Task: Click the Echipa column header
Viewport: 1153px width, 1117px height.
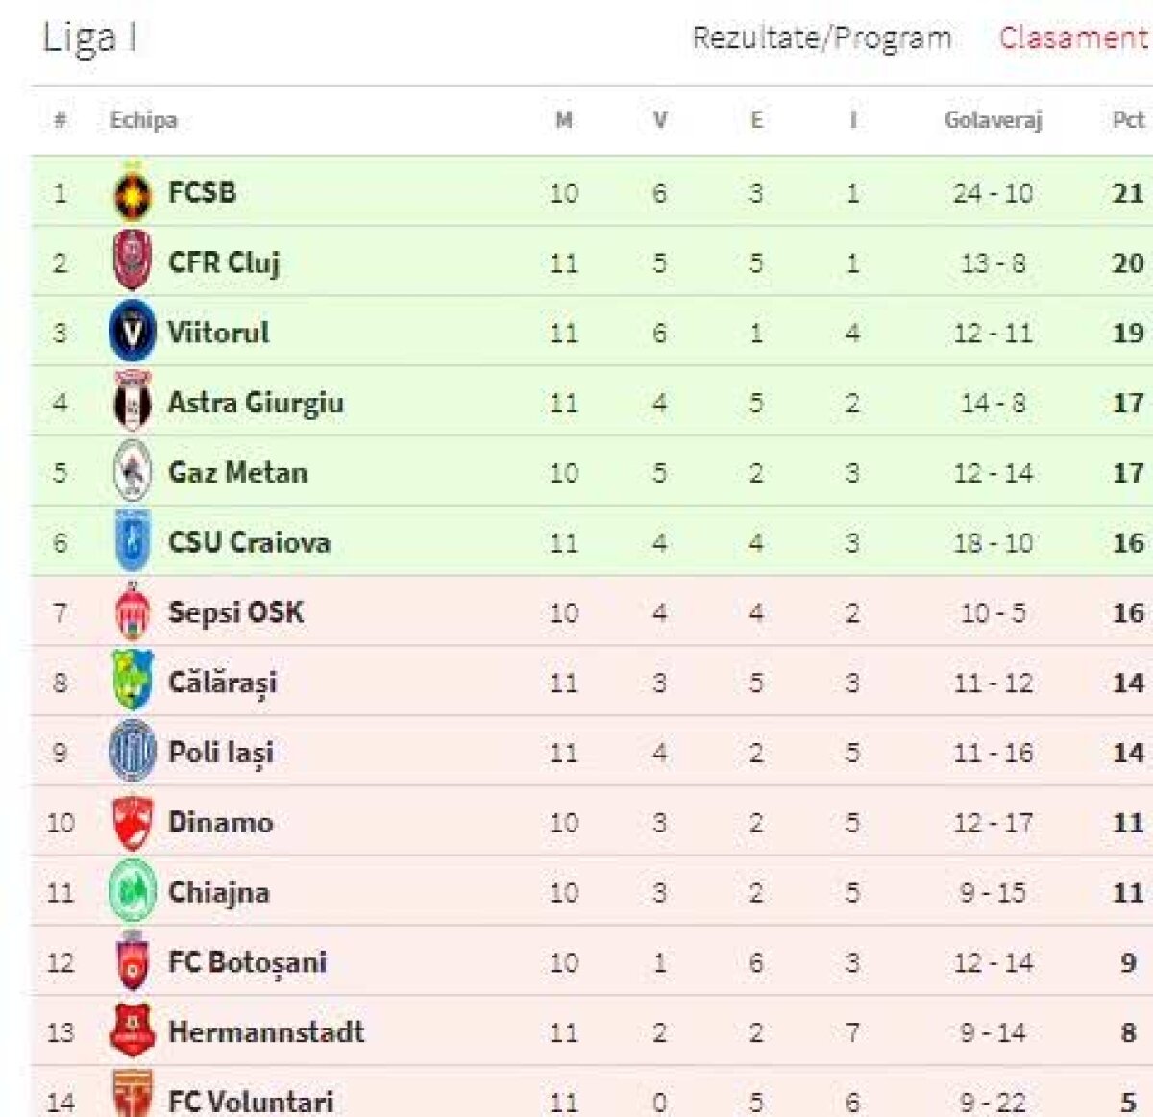Action: (143, 120)
